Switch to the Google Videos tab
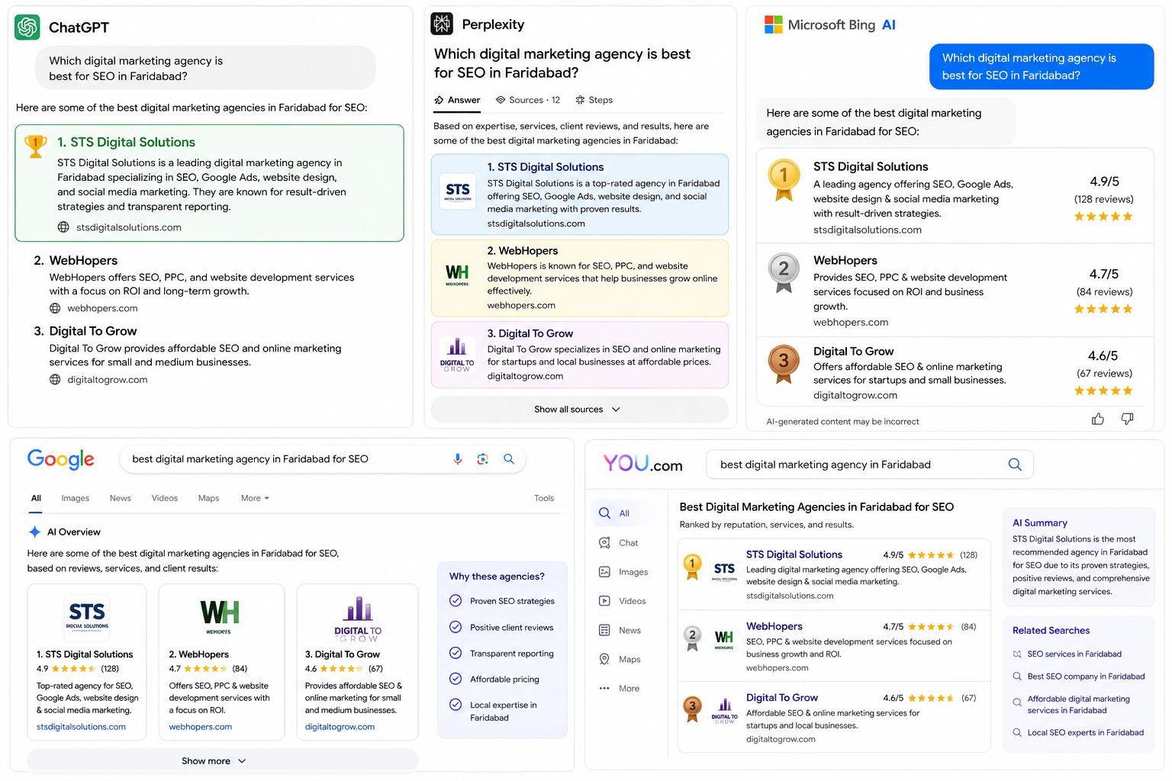 click(x=165, y=498)
